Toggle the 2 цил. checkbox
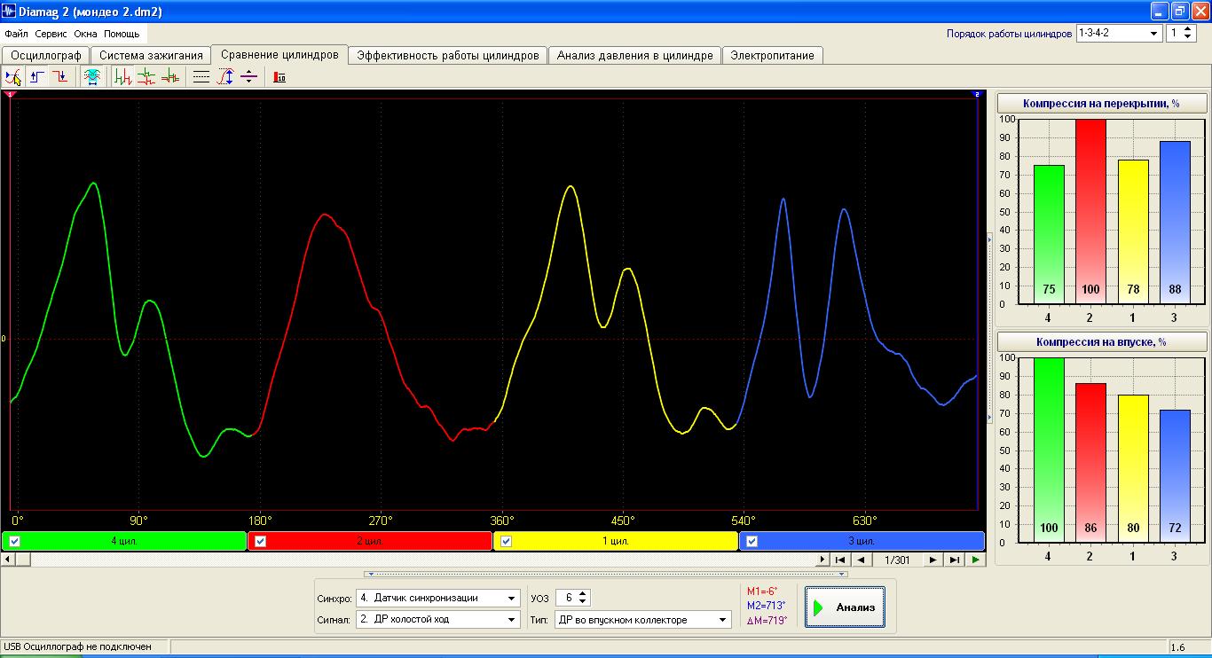The width and height of the screenshot is (1212, 658). point(260,541)
